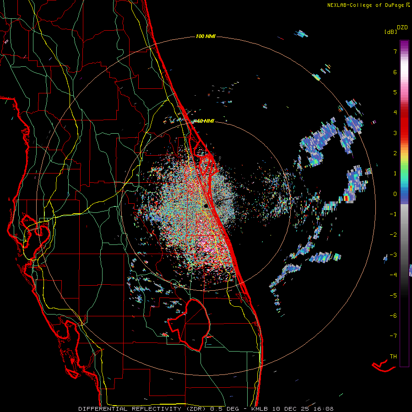The height and width of the screenshot is (412, 412).
Task: Click the black radar site dot at the rings' center
Action: [x=206, y=206]
